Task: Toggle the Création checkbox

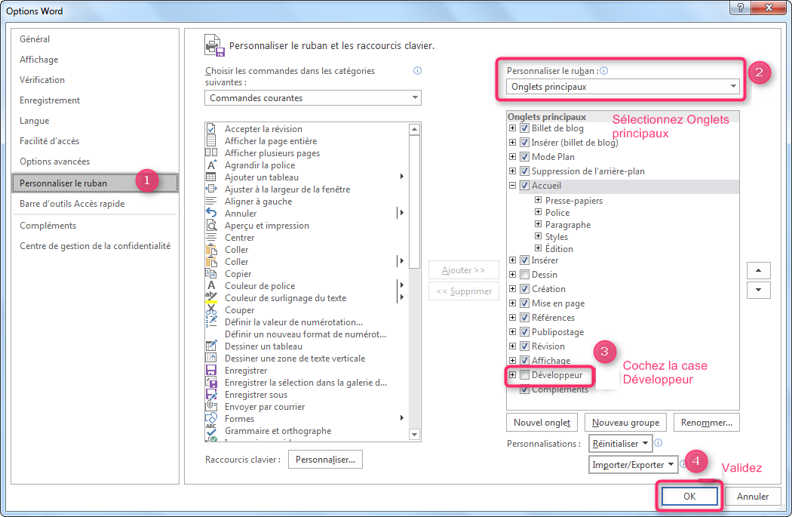Action: tap(525, 289)
